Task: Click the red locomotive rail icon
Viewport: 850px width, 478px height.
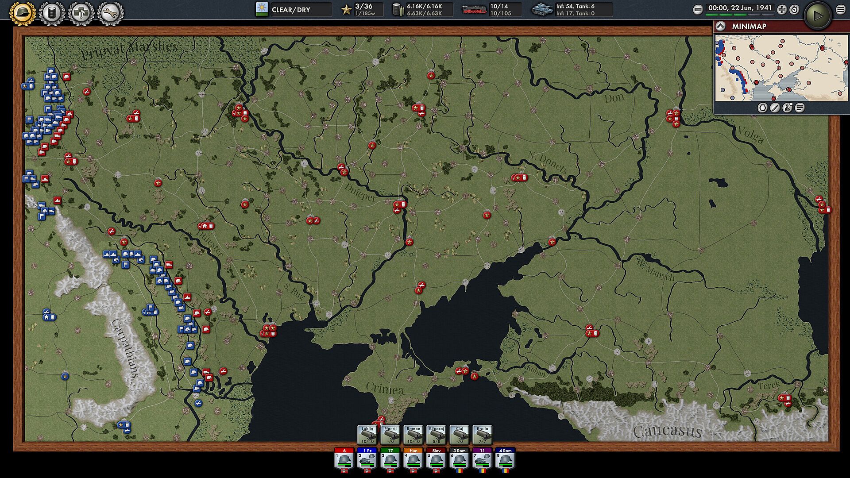Action: coord(474,10)
